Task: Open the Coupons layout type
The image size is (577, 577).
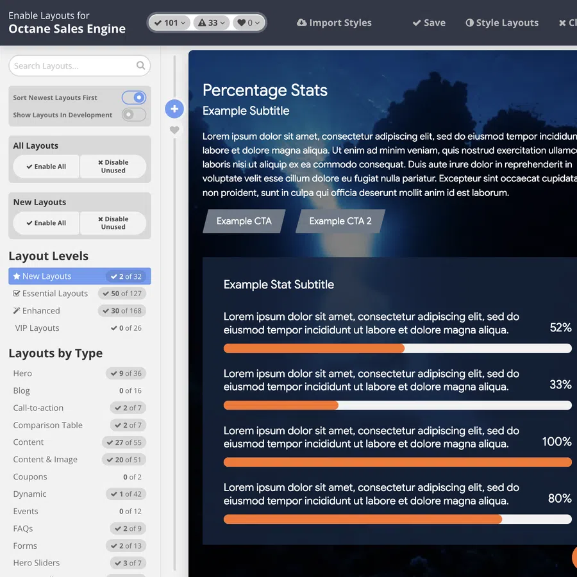Action: pyautogui.click(x=30, y=476)
